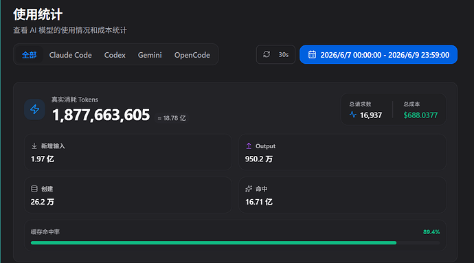This screenshot has height=263, width=474.
Task: Click the cache hit rate progress bar
Action: [235, 243]
